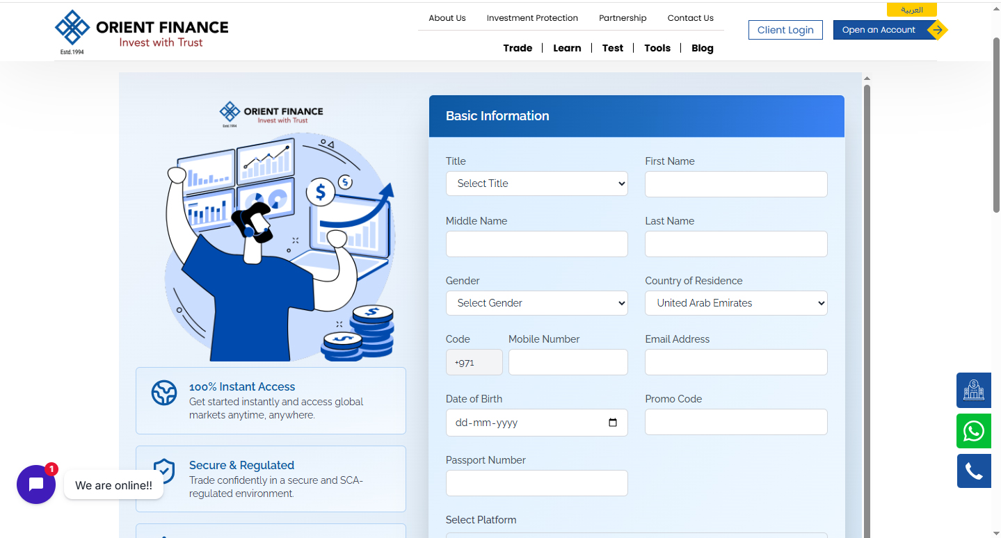Open the chat bubble widget
Image resolution: width=1001 pixels, height=538 pixels.
click(36, 484)
